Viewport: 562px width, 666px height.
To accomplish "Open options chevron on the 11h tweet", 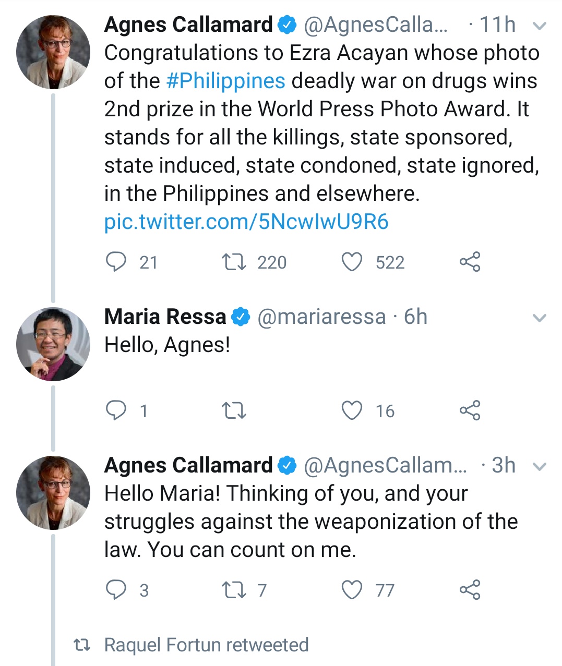I will click(x=540, y=26).
